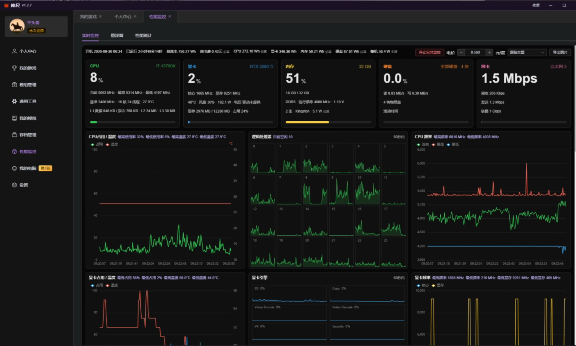
Task: Click the 内存 usage yellow progress bar
Action: (x=307, y=122)
